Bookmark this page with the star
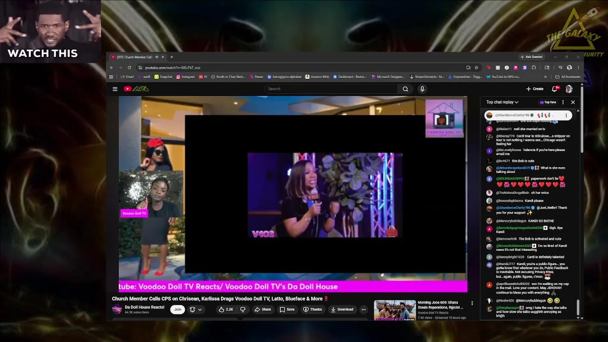608x342 pixels. click(476, 67)
